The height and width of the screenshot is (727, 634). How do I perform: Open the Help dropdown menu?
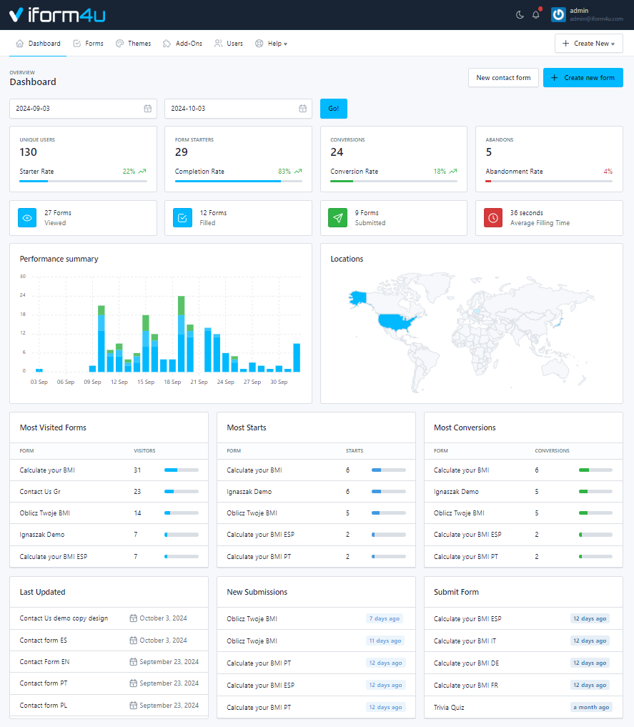(x=272, y=43)
